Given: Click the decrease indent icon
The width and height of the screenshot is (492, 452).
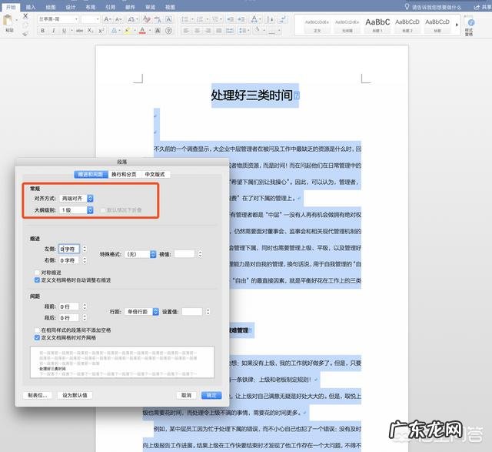Looking at the screenshot, I should pyautogui.click(x=231, y=19).
